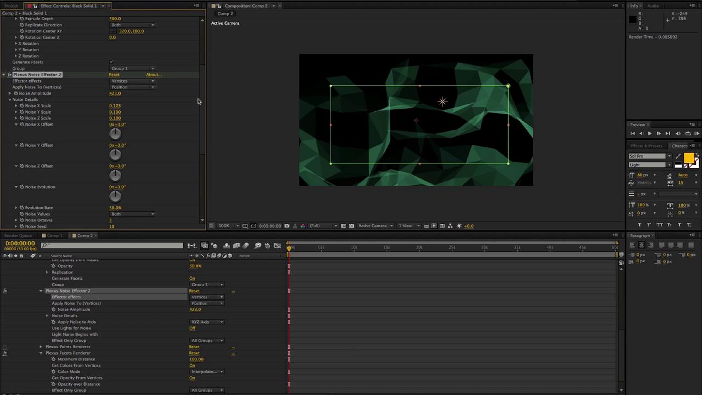Toggle auto-keyframe stopwatch in timeline
Image resolution: width=702 pixels, height=395 pixels.
(x=267, y=245)
